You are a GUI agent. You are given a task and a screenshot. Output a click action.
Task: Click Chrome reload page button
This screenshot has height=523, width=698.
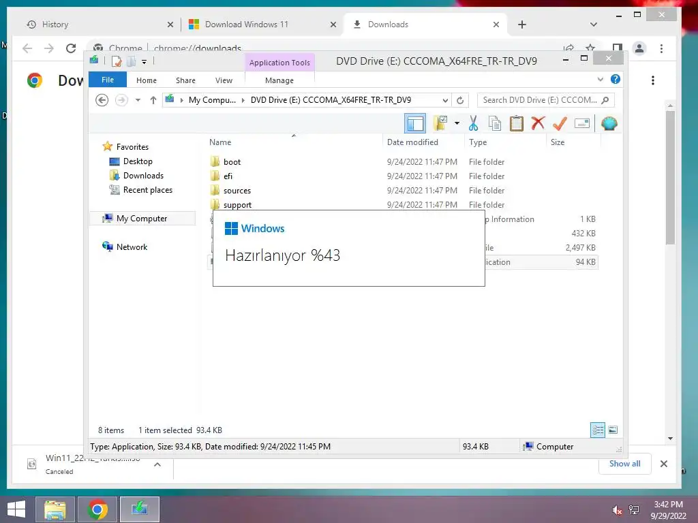[x=71, y=48]
